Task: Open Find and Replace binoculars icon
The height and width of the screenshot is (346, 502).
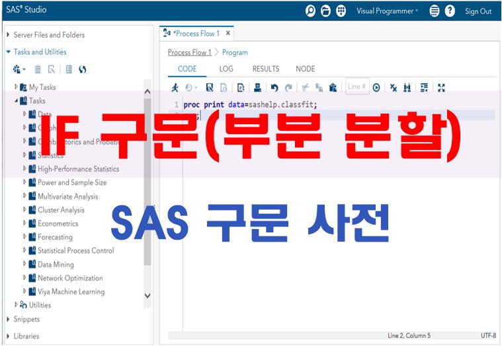Action: tap(407, 88)
